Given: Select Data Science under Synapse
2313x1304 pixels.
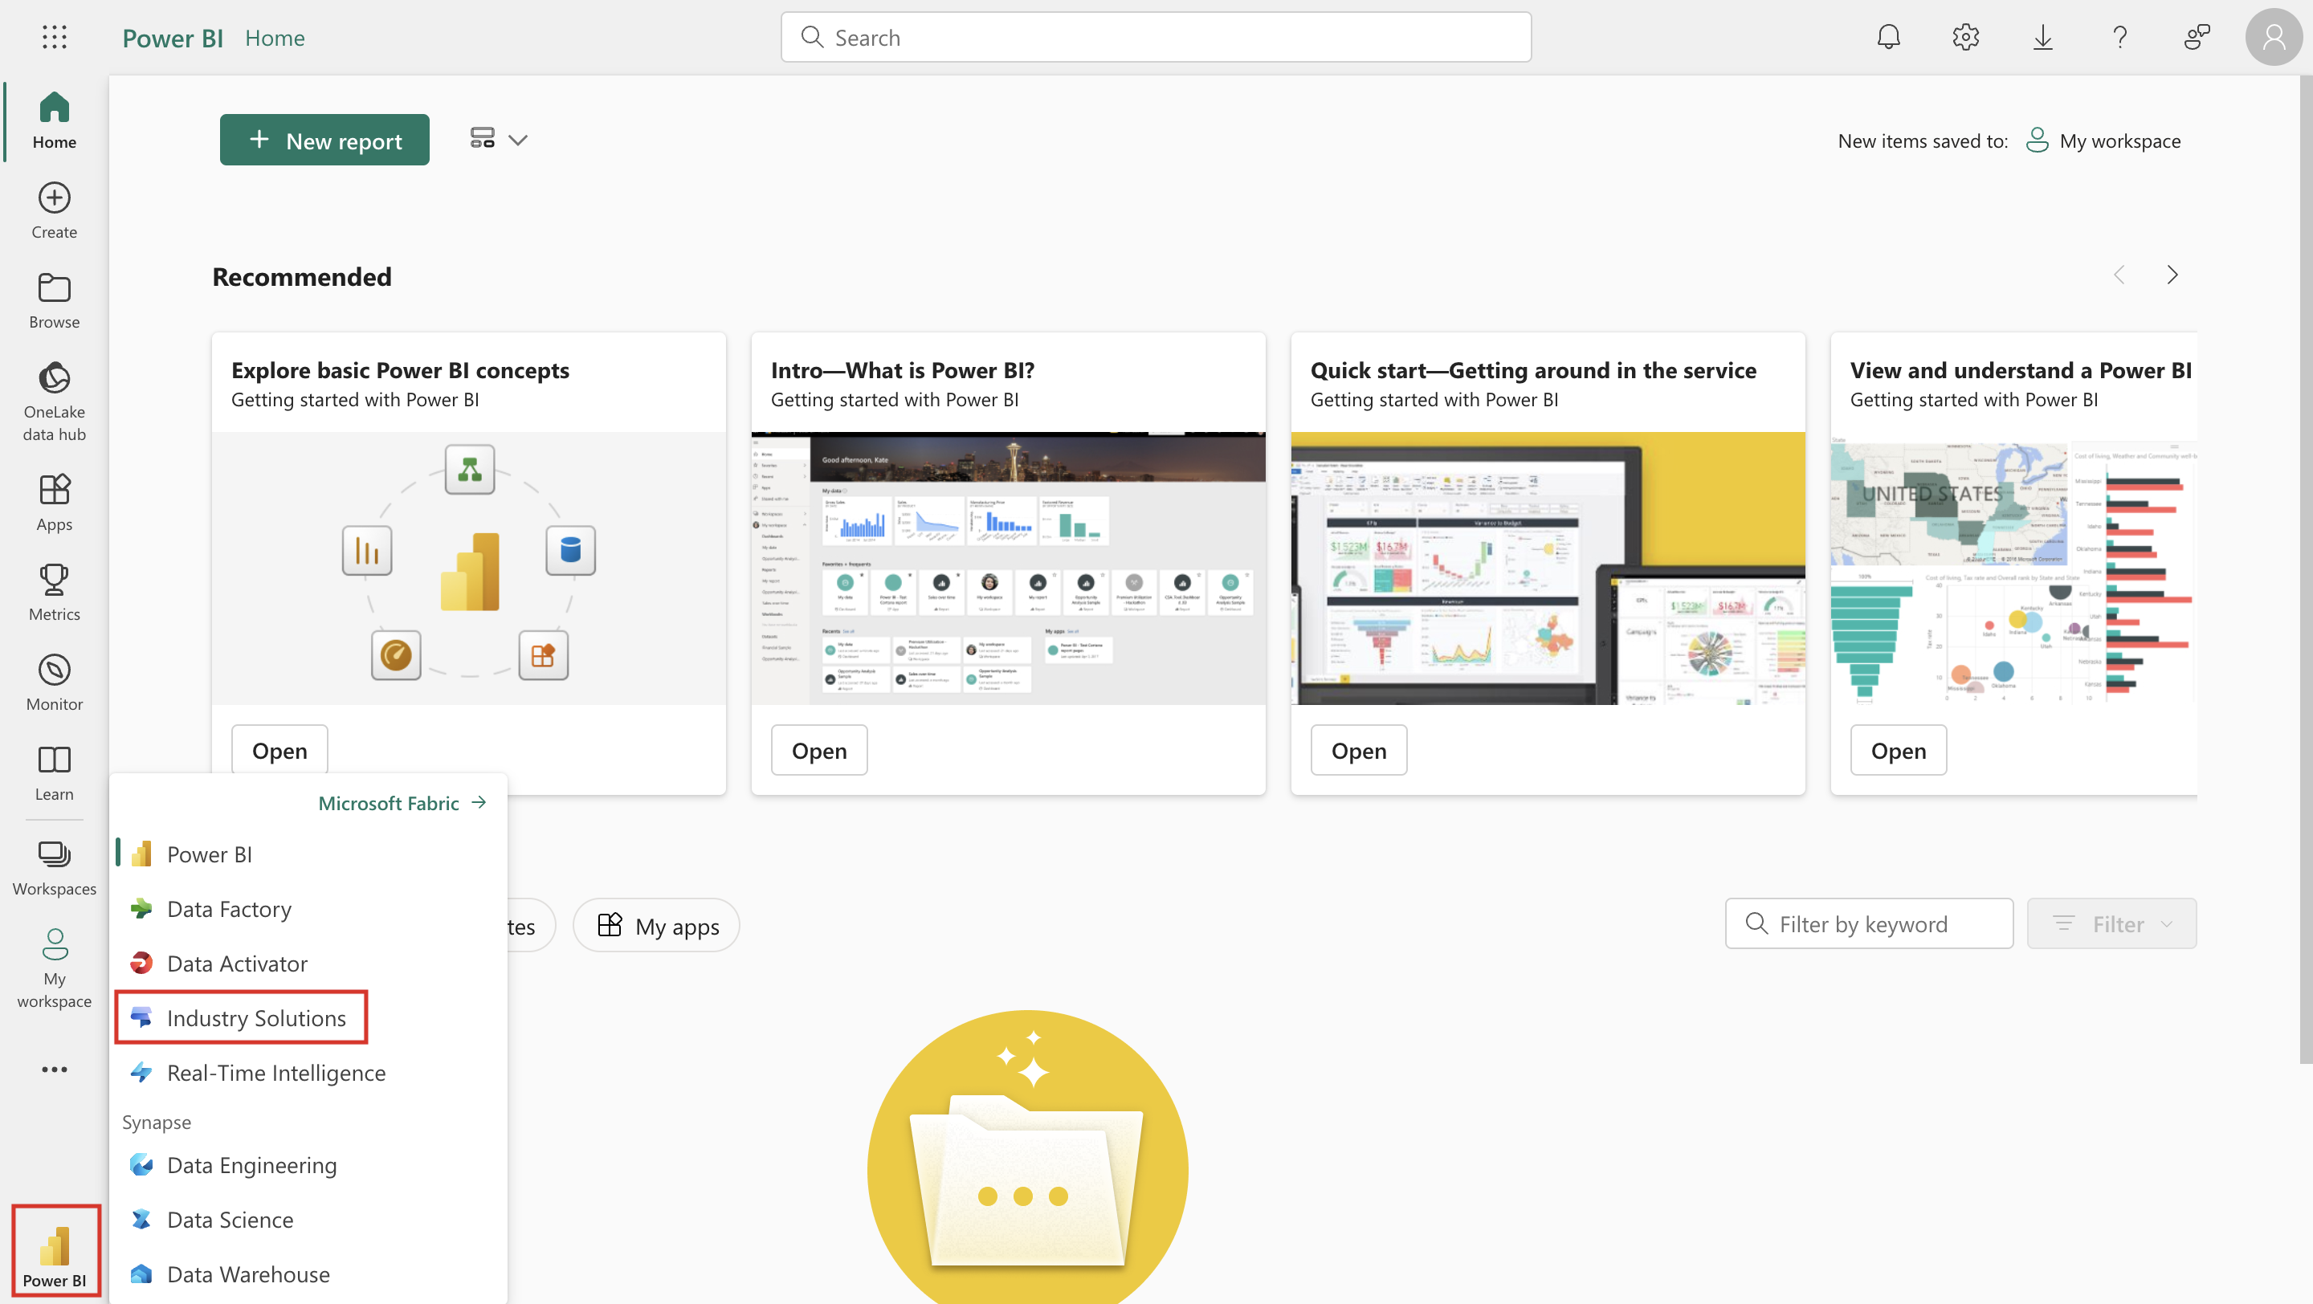Looking at the screenshot, I should click(x=308, y=1219).
